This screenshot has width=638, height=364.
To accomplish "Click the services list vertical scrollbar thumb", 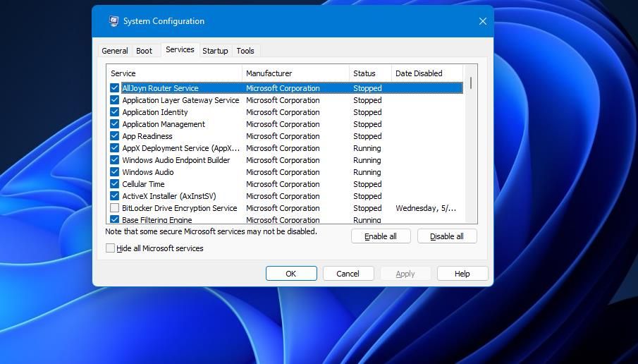I will tap(471, 83).
